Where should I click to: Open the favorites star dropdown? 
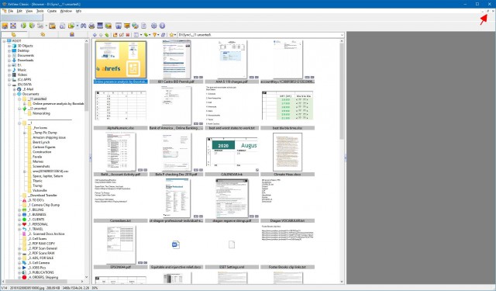[x=172, y=35]
